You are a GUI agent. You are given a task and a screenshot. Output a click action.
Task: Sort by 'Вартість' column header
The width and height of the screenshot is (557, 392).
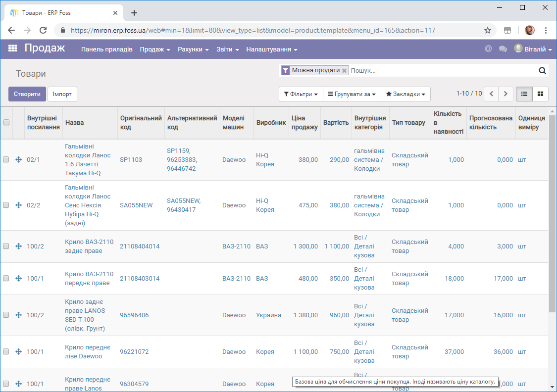[336, 123]
